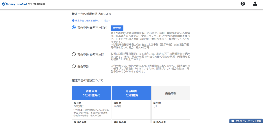Select the 青色申告 55万円控除 radio button
Image resolution: width=263 pixels, height=123 pixels.
click(x=74, y=28)
